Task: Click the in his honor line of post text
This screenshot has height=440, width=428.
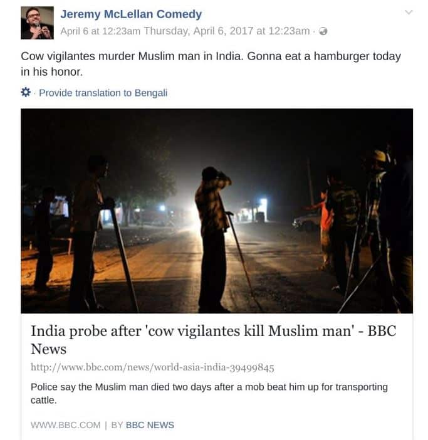Action: click(52, 72)
